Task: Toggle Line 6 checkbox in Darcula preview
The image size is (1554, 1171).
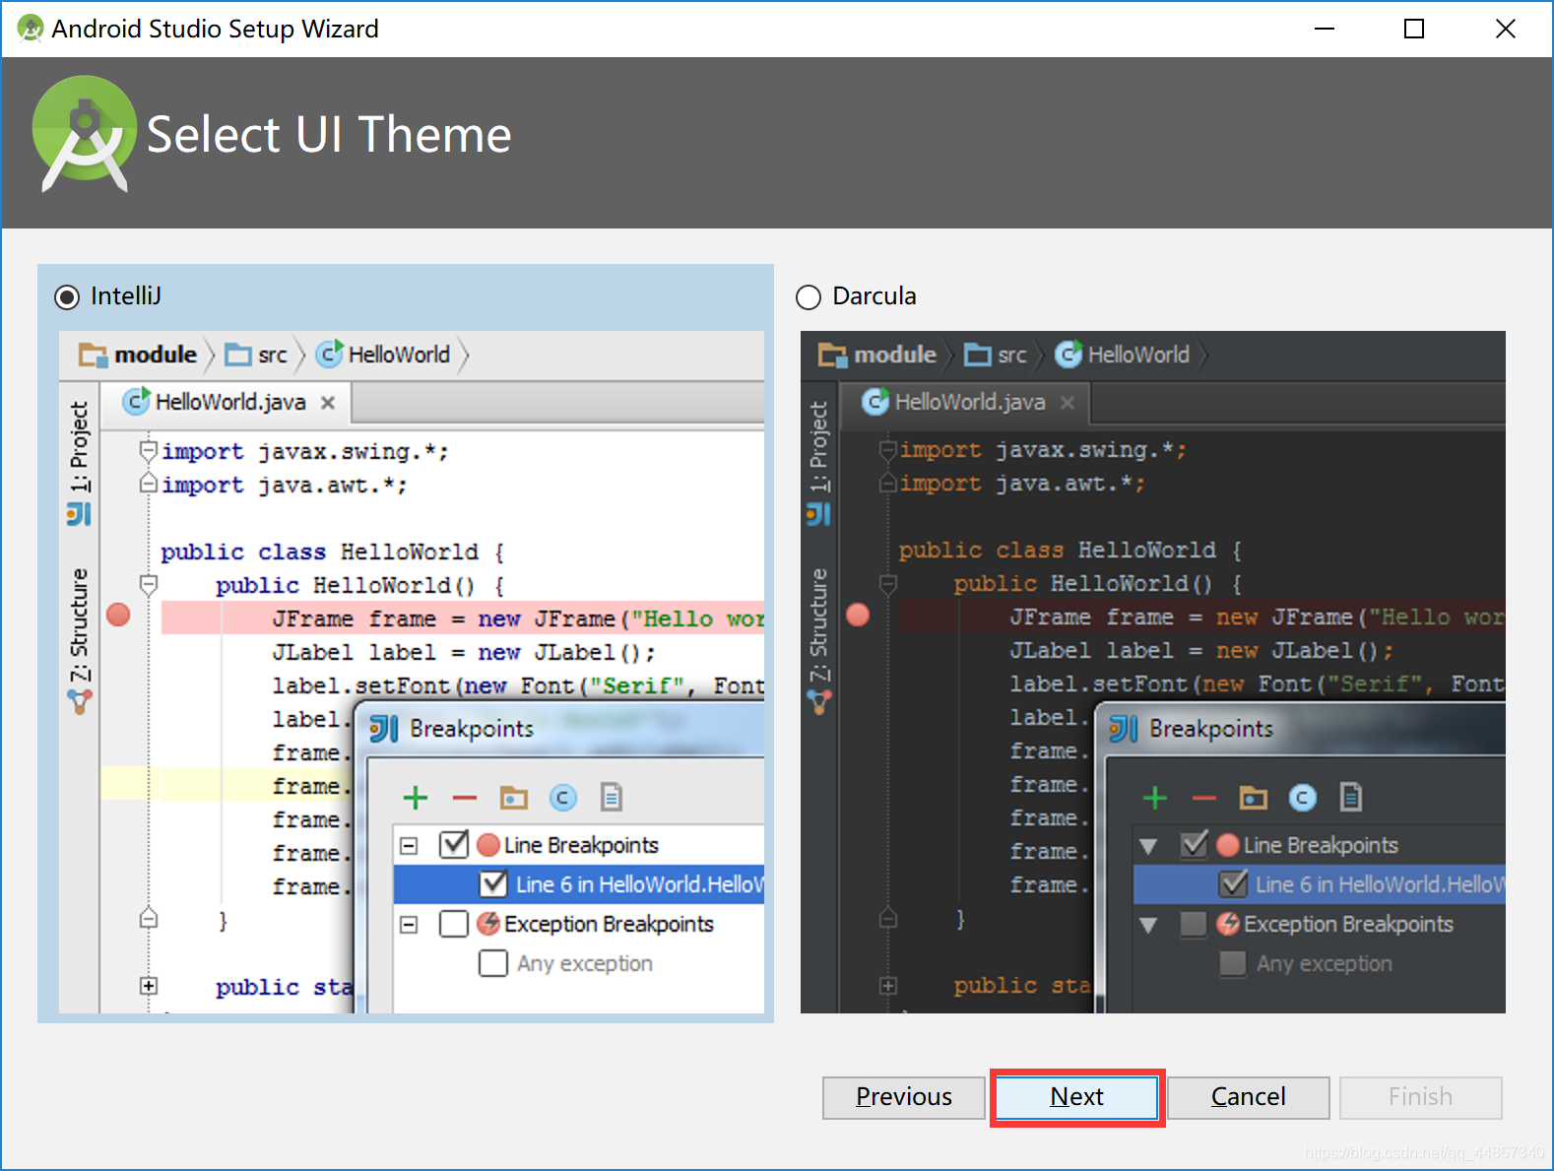Action: [x=1233, y=884]
